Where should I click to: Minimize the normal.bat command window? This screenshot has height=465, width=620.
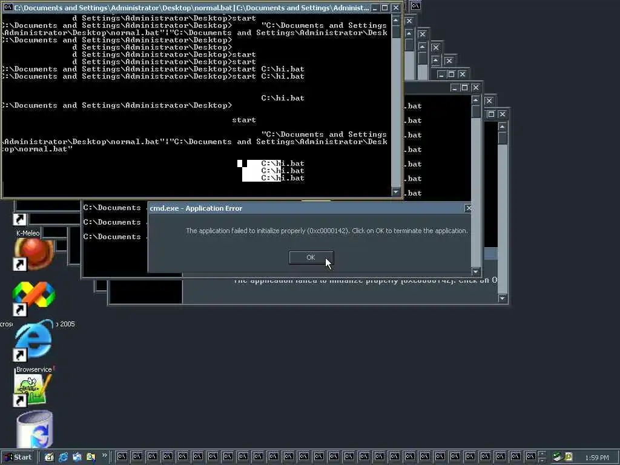[x=375, y=7]
